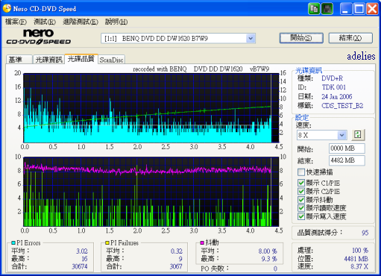
Task: Switch to the 光碟資訊 tab
Action: tap(48, 60)
